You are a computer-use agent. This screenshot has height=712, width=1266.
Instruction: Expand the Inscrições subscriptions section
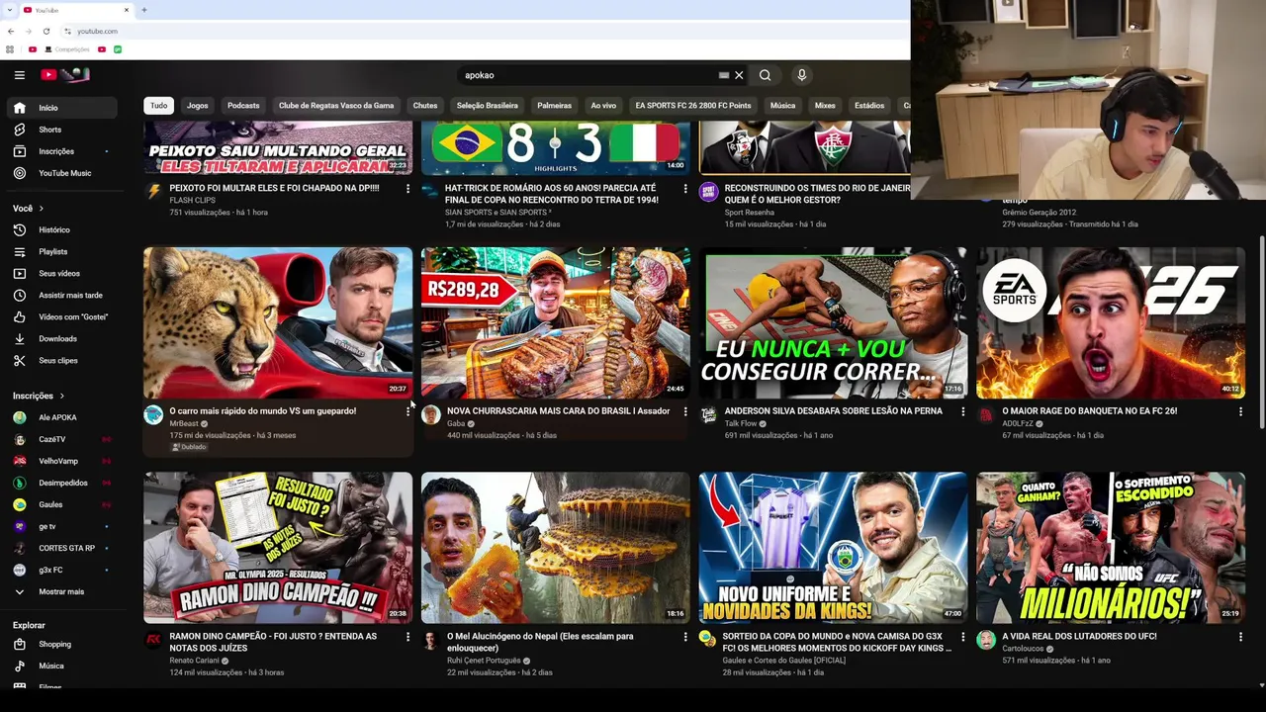pos(39,396)
